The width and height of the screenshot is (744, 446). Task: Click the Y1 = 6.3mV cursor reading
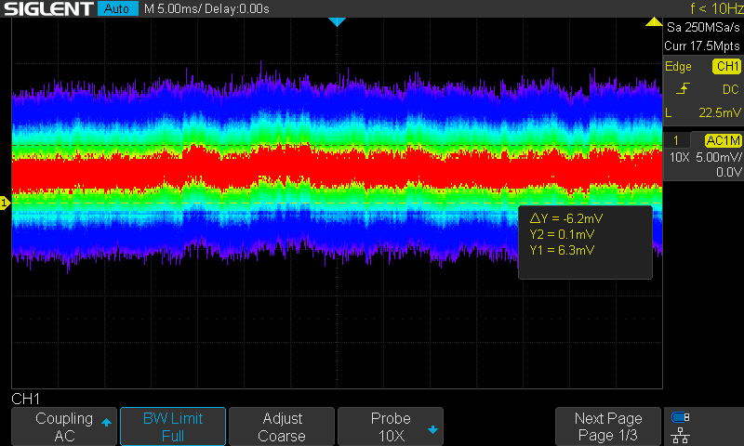[x=562, y=250]
